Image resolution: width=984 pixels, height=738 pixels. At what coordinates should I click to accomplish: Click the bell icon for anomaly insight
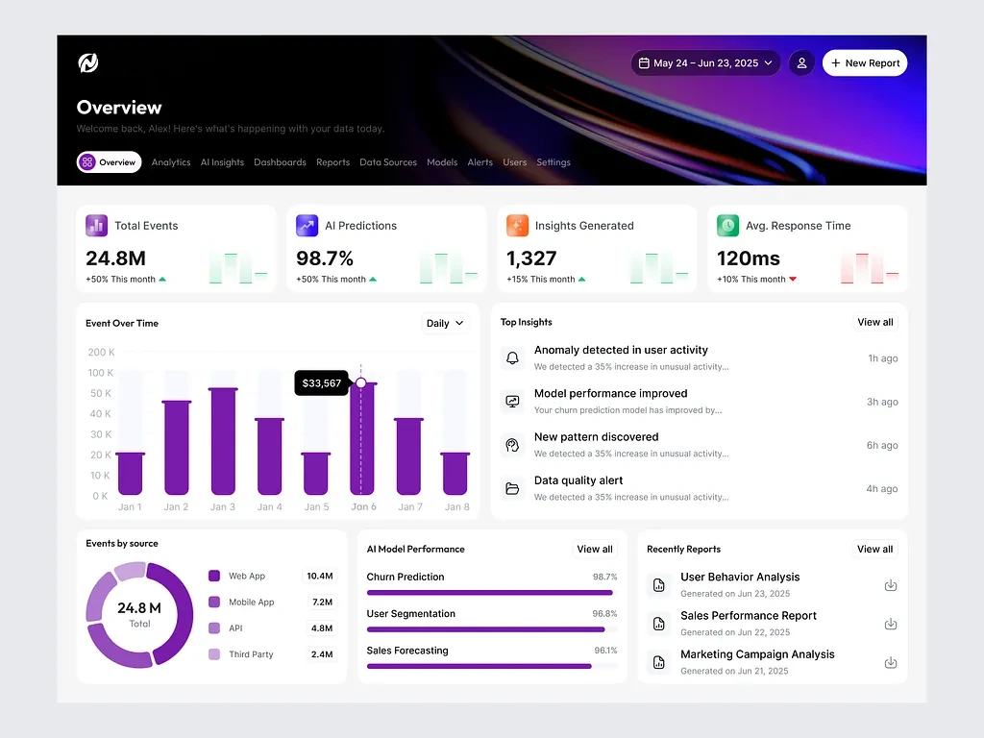tap(513, 358)
